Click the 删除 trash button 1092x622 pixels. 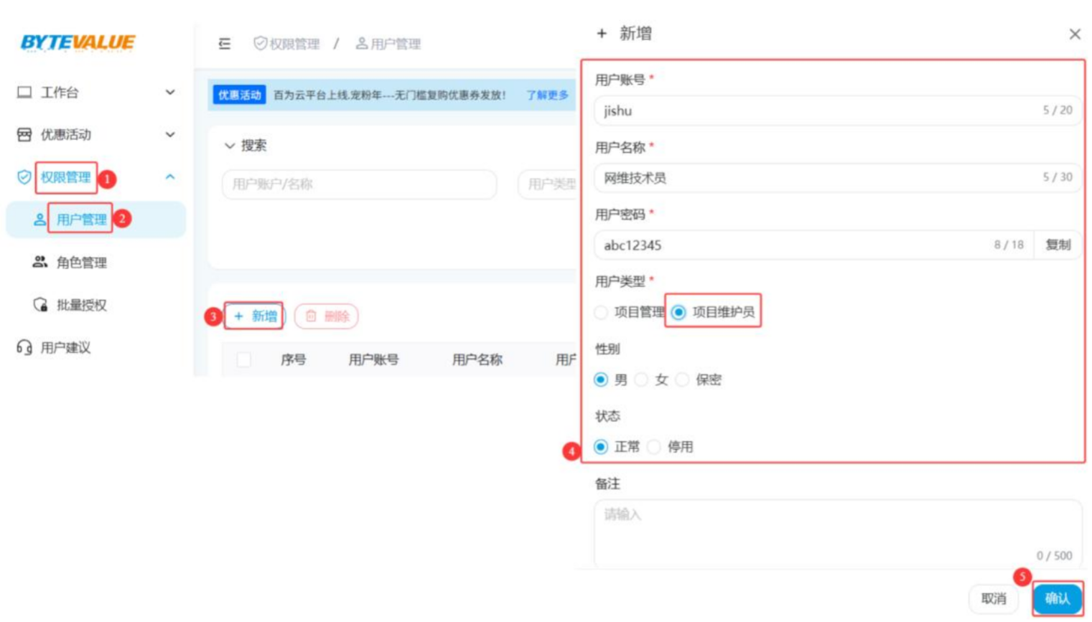(x=327, y=316)
